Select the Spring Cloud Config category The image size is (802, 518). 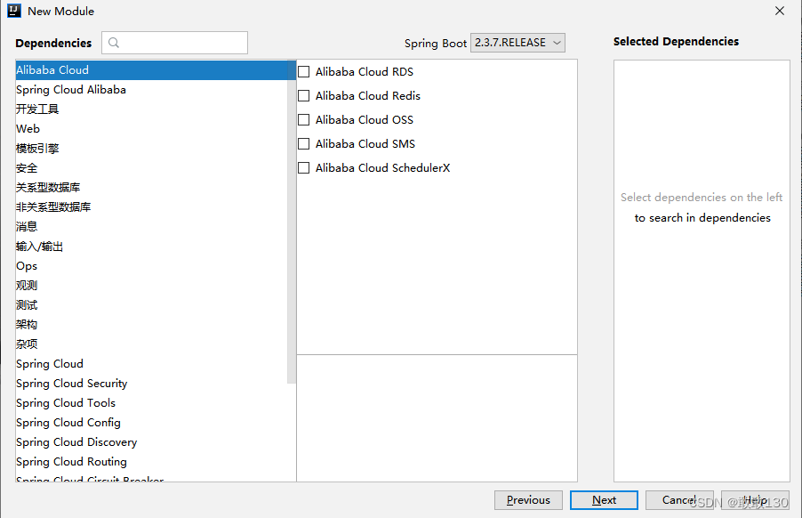tap(156, 422)
